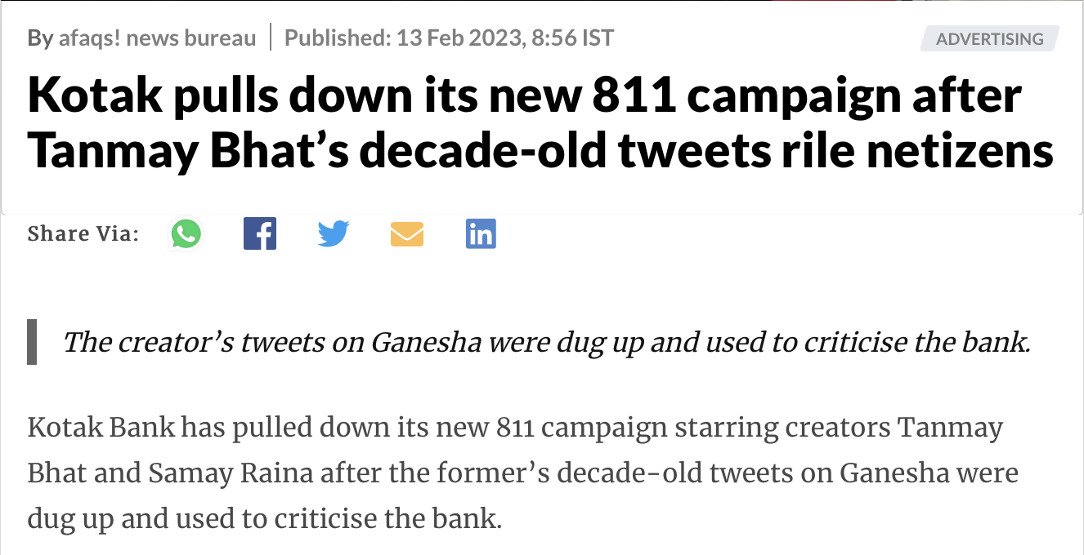The image size is (1084, 555).
Task: Share the article on Twitter
Action: click(334, 234)
